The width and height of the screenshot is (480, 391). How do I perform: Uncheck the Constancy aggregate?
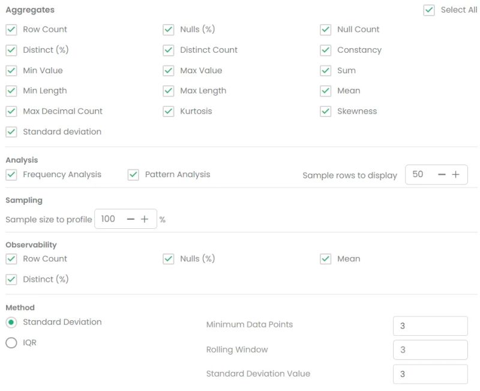325,50
